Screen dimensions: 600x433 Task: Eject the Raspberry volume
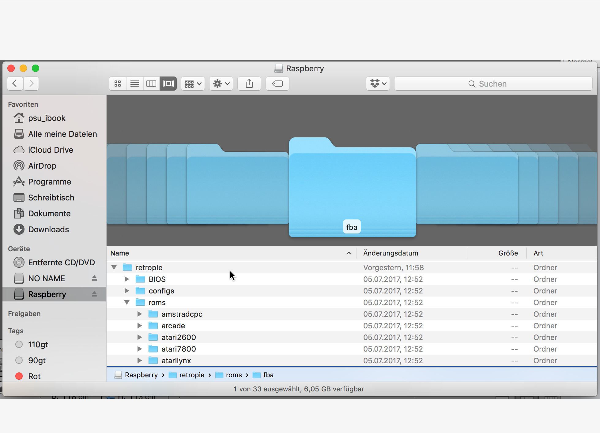94,294
